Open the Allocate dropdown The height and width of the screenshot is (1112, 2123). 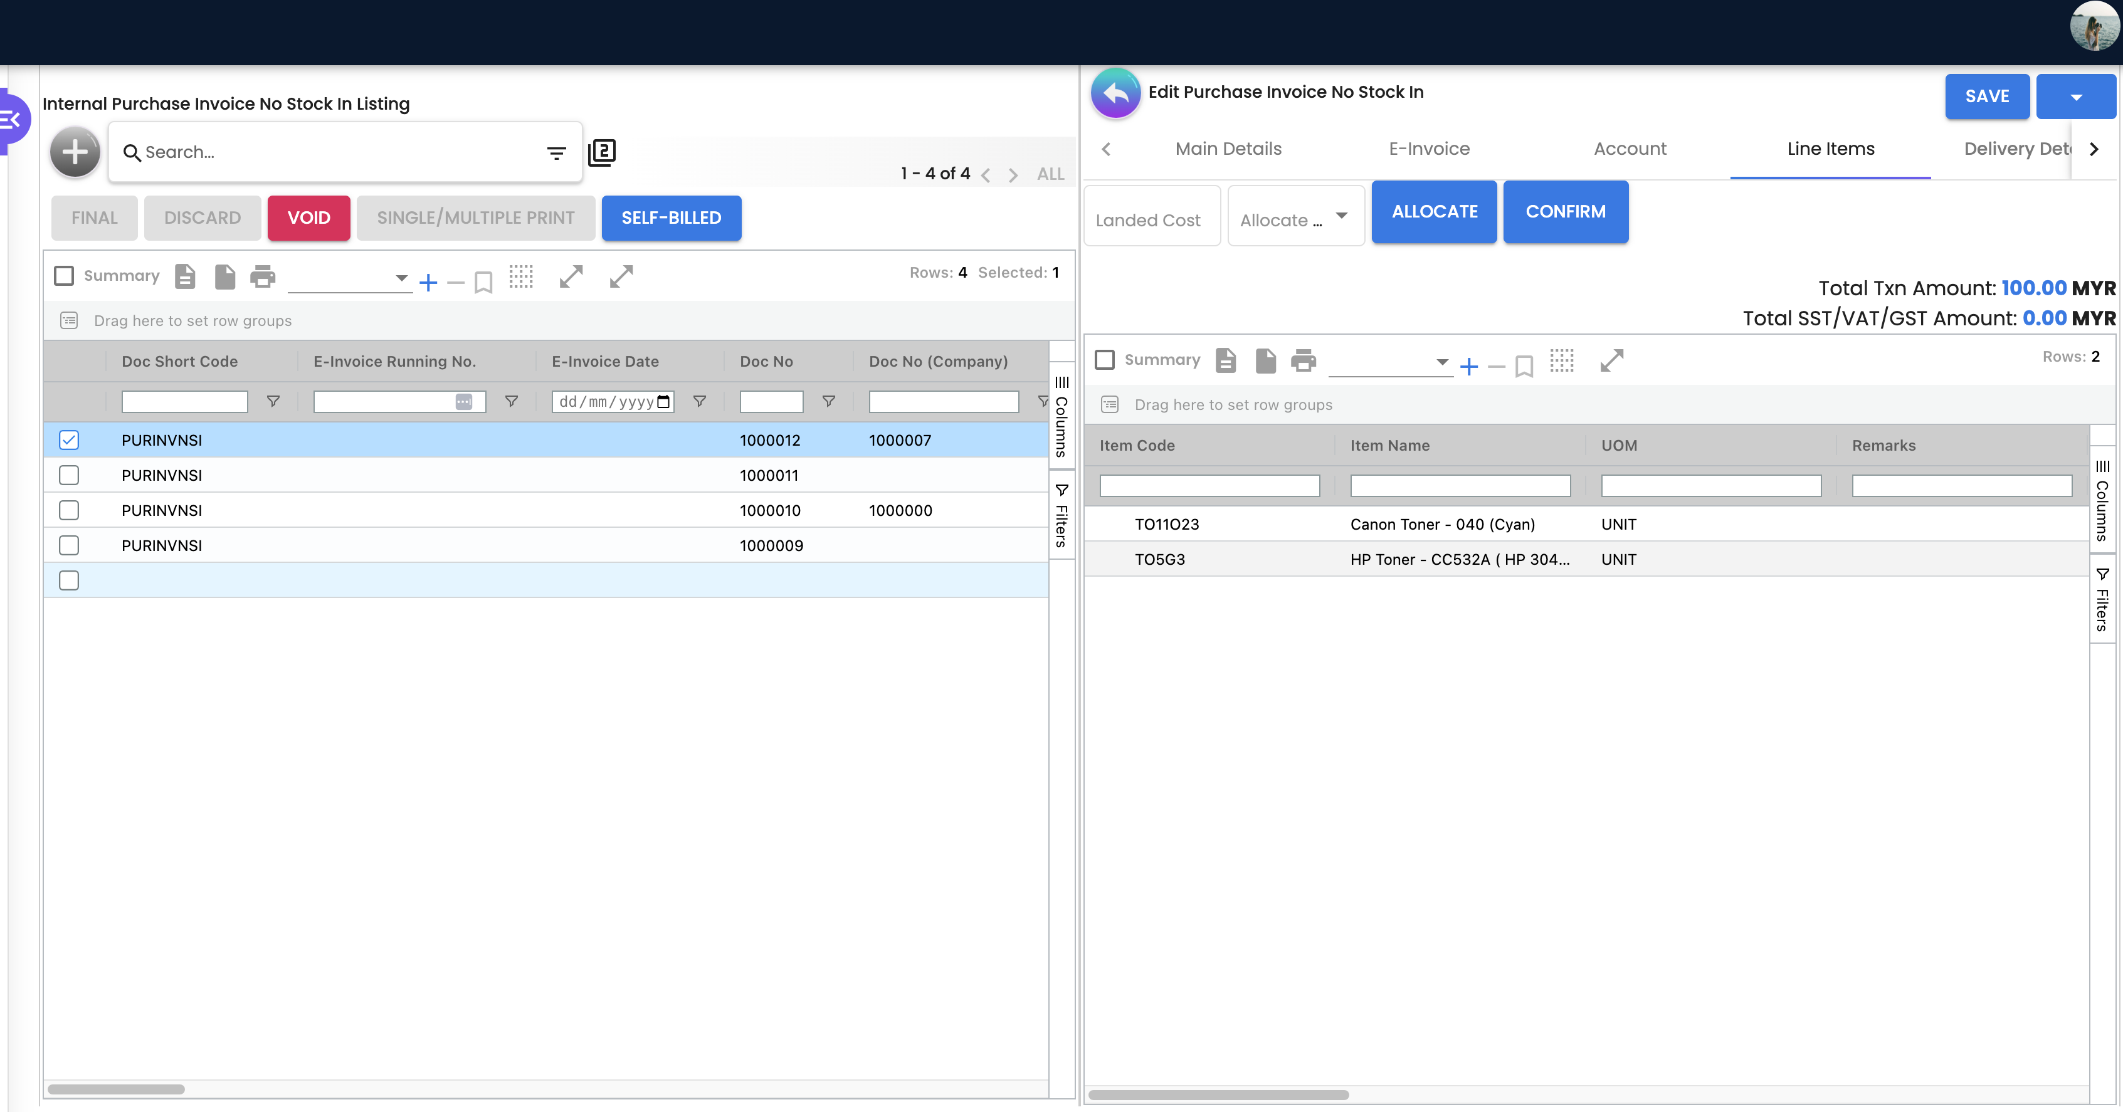tap(1295, 216)
